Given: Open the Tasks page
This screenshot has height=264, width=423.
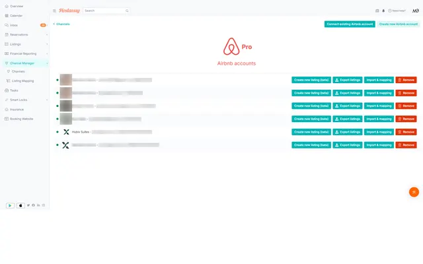Looking at the screenshot, I should point(14,90).
